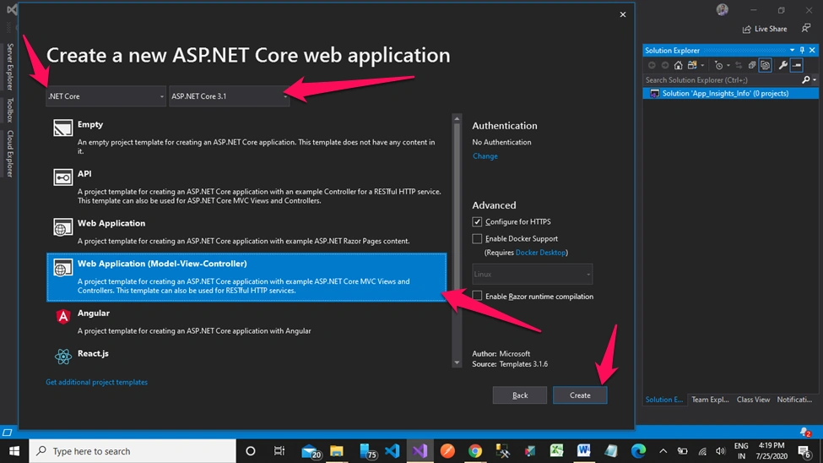Open Google Chrome from the taskbar

coord(475,451)
